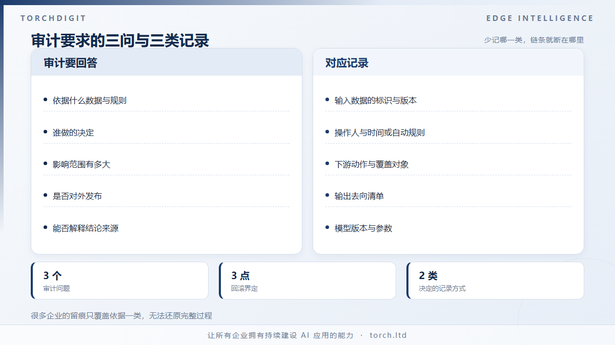
Task: Click the 审计问题 stat label
Action: [57, 288]
